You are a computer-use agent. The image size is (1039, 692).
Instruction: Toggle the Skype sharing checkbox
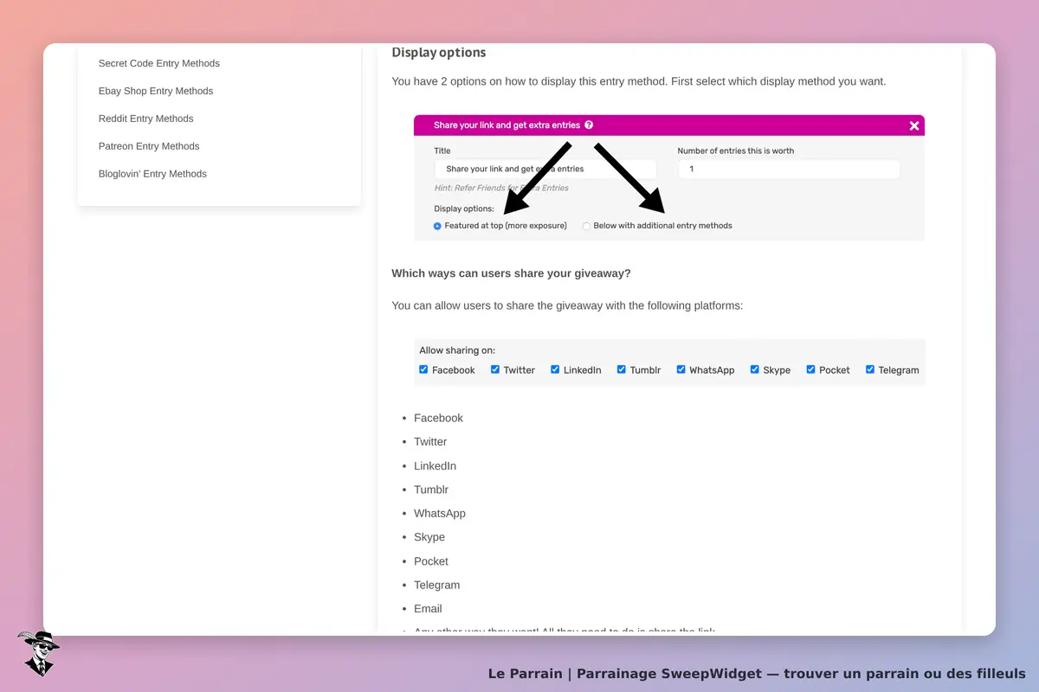pos(755,369)
